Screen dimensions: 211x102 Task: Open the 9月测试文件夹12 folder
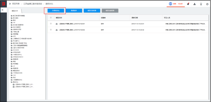coord(18,57)
